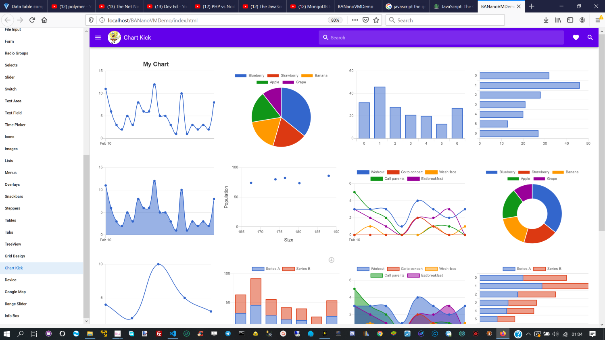605x340 pixels.
Task: Open the page actions ellipsis menu
Action: [x=355, y=20]
